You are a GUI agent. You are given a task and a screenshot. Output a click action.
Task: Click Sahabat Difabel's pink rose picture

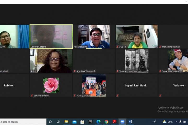(x=51, y=85)
